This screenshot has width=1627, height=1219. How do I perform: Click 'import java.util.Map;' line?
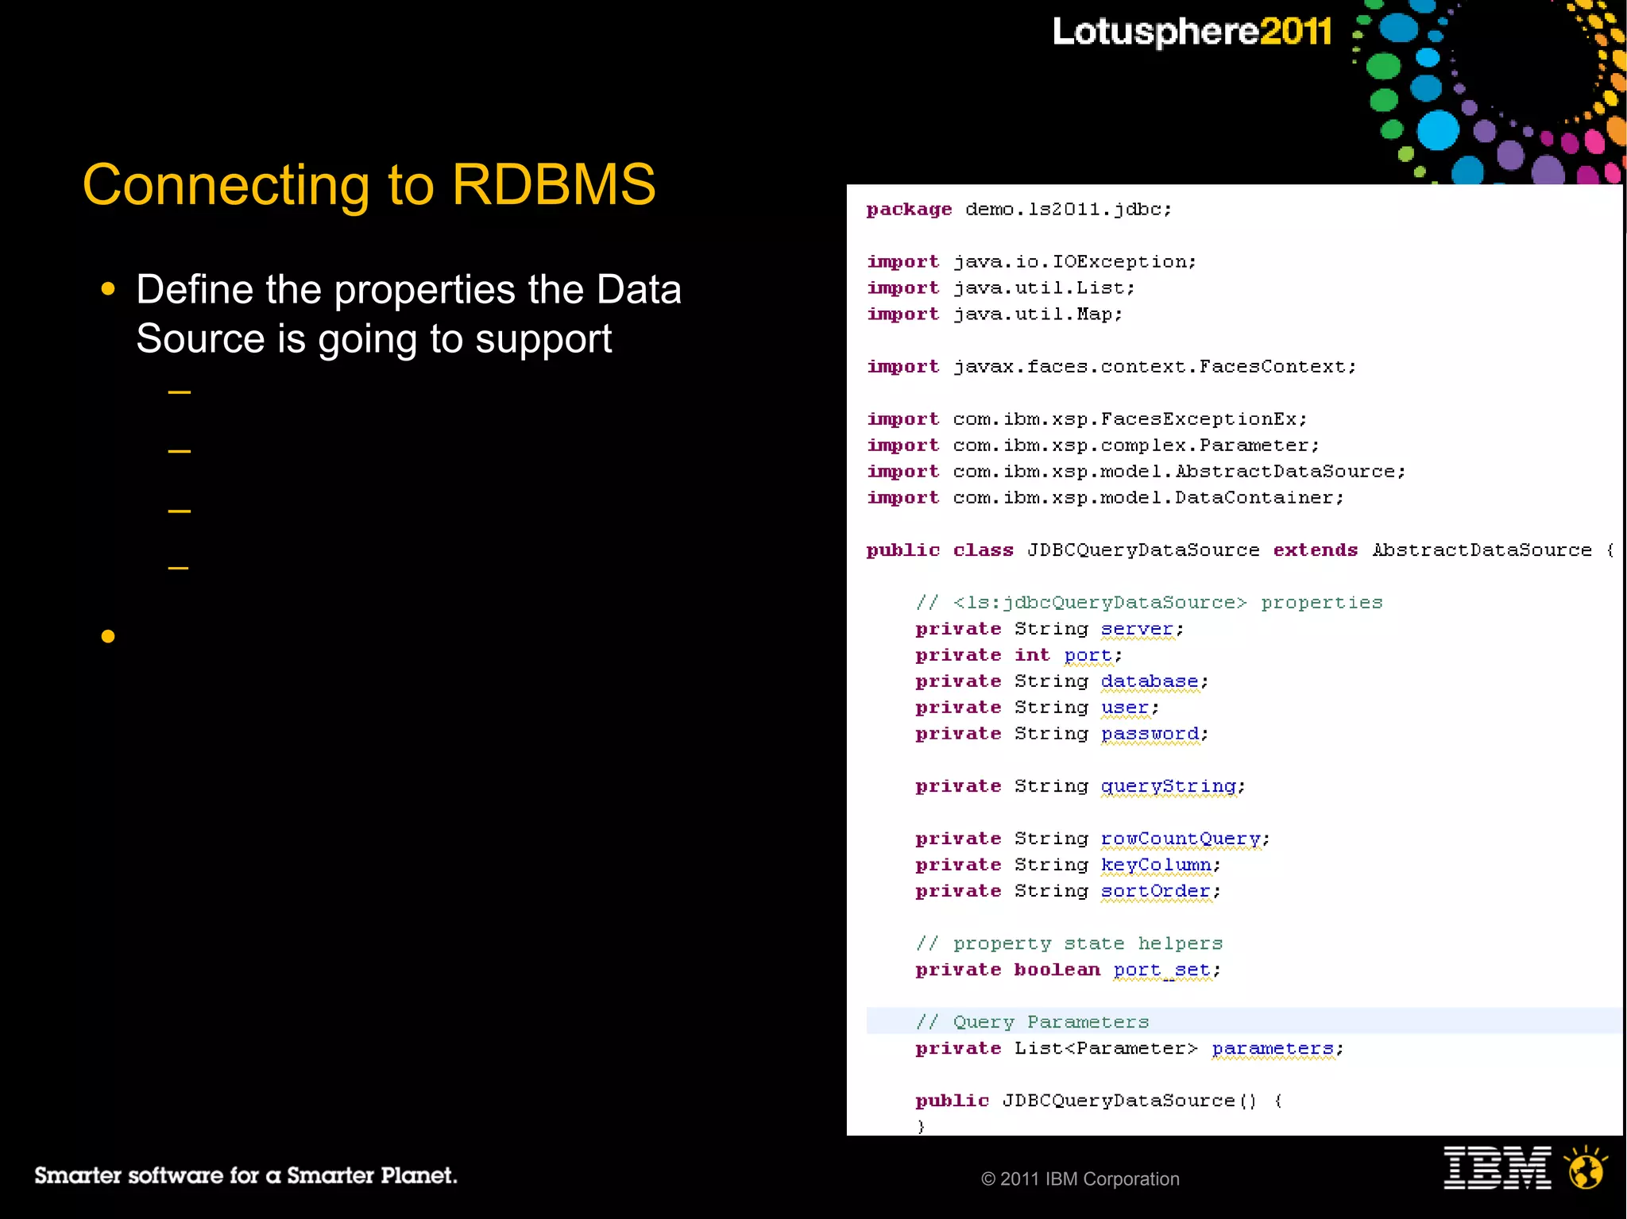(x=995, y=314)
